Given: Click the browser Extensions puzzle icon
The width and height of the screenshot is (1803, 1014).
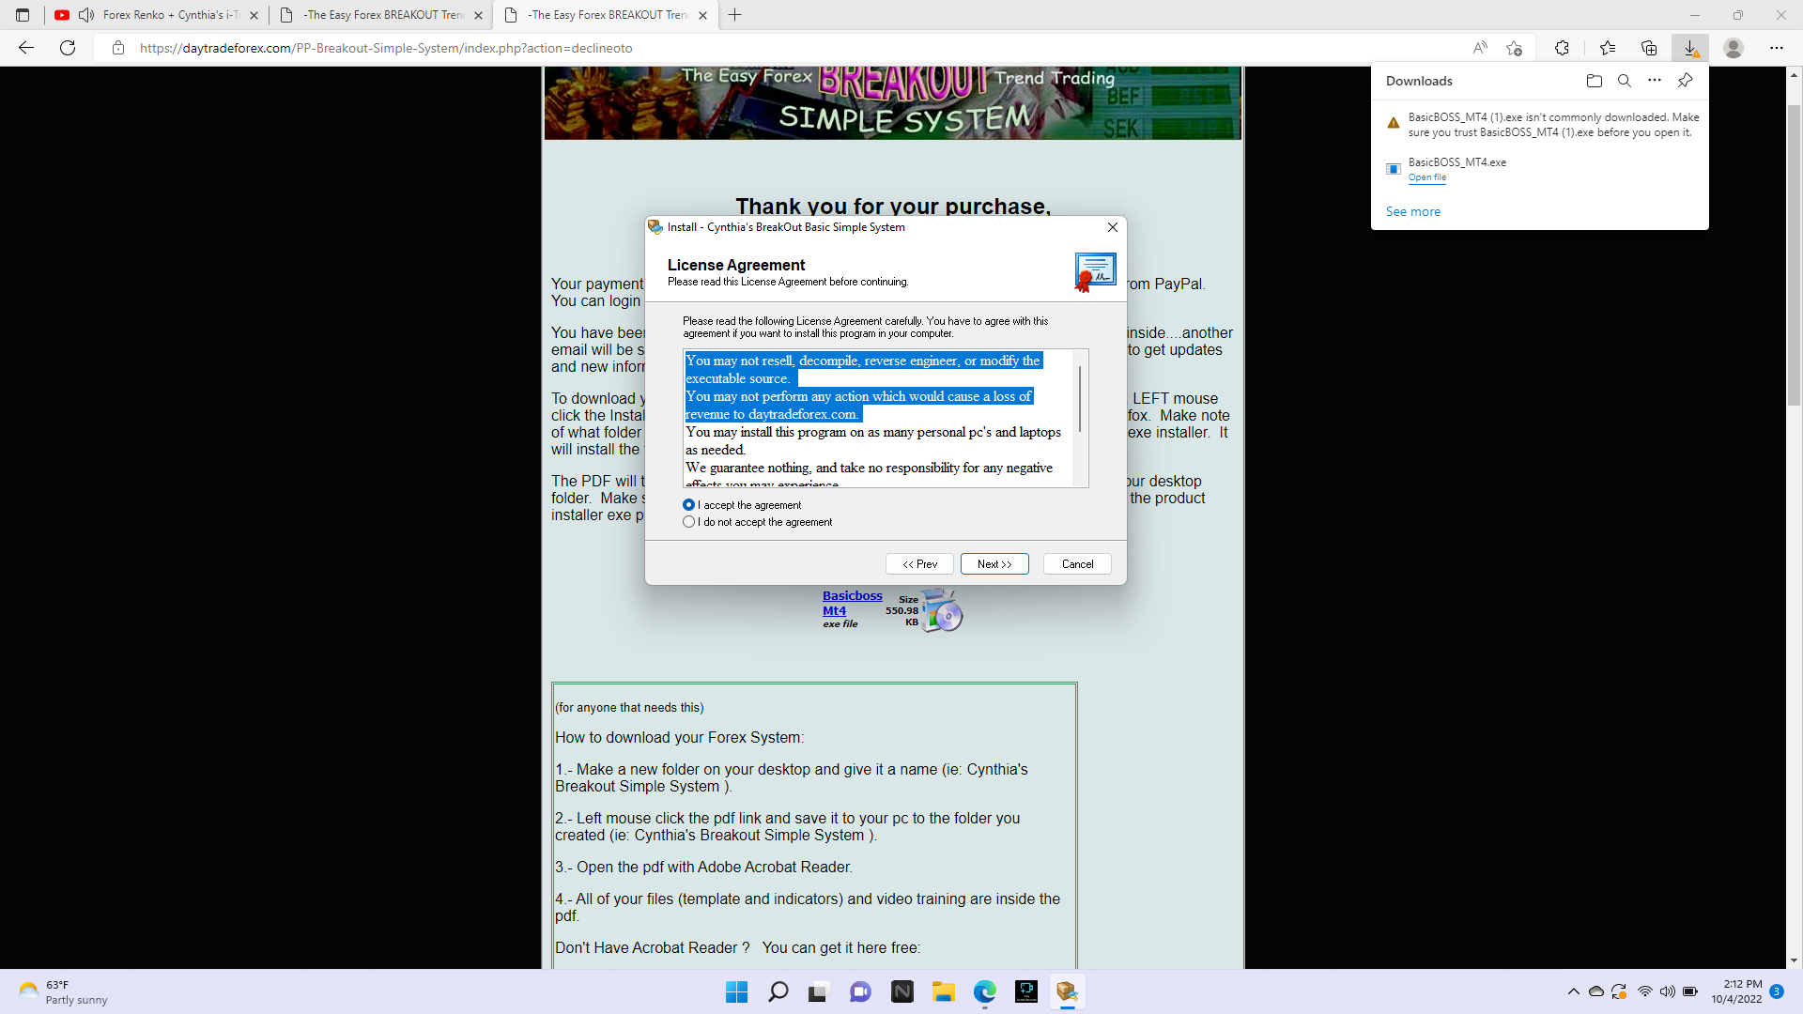Looking at the screenshot, I should 1562,48.
